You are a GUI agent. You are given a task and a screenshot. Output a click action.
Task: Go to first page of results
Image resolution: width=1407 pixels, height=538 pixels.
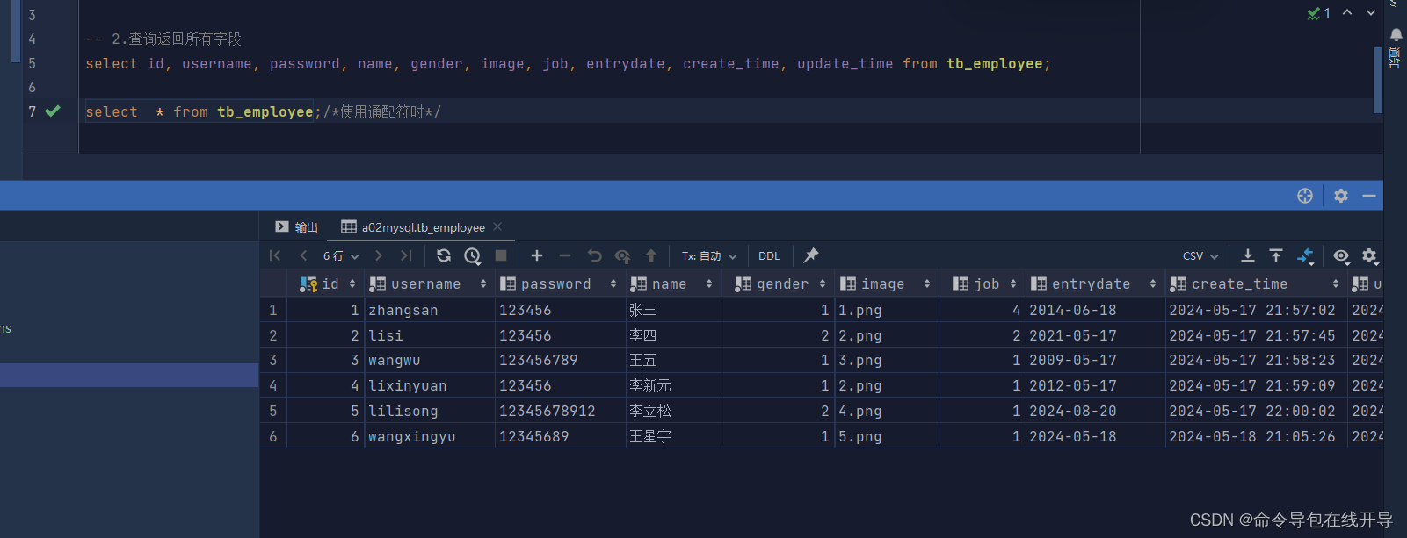click(275, 255)
